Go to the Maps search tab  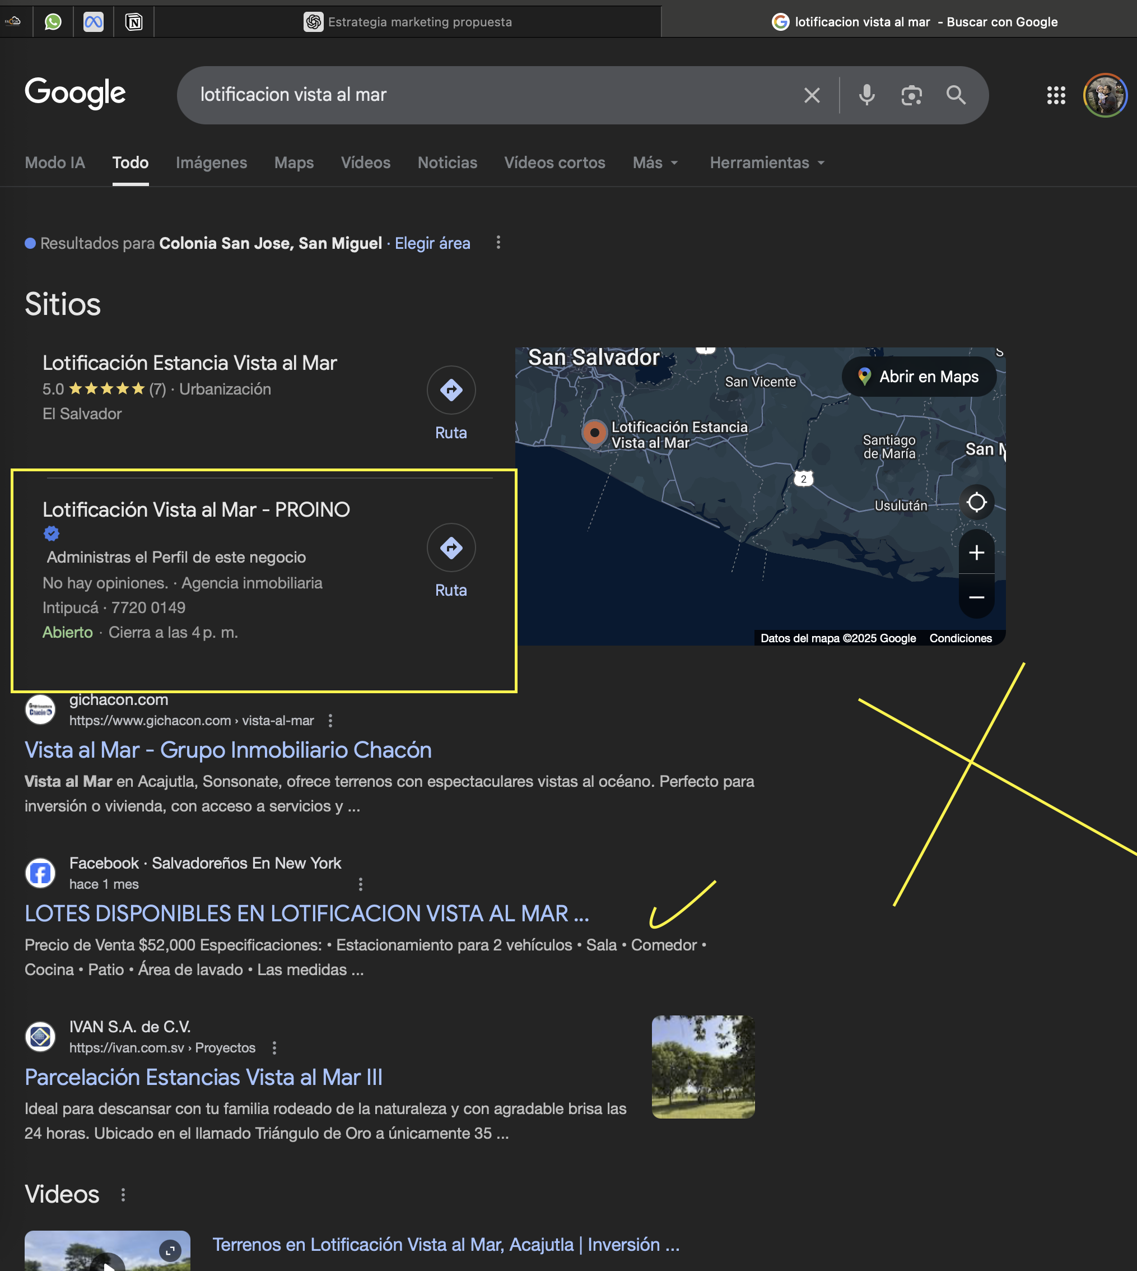click(x=293, y=163)
